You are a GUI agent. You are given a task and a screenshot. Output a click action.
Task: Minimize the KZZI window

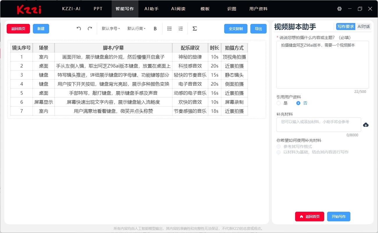click(x=350, y=9)
